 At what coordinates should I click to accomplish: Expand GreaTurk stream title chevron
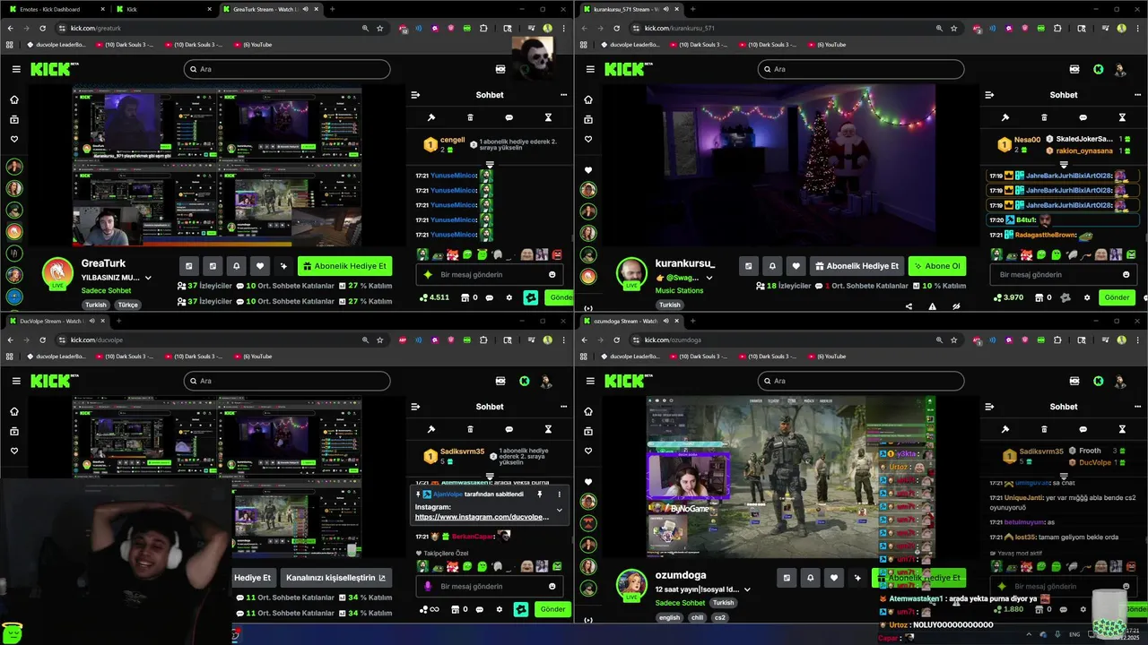click(x=148, y=278)
